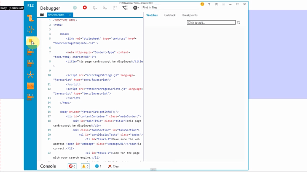The image size is (307, 172).
Task: Click line number 10 in the gutter
Action: tap(49, 75)
